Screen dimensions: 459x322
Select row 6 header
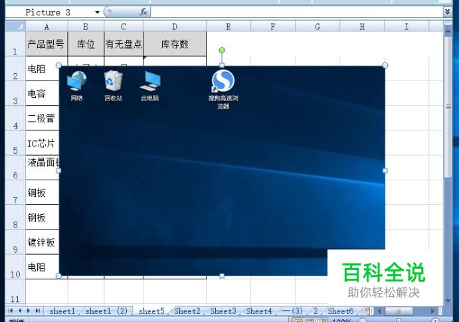tap(15, 168)
